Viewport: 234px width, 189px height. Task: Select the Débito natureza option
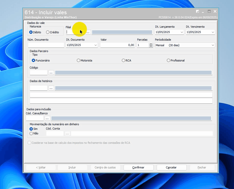(x=35, y=32)
